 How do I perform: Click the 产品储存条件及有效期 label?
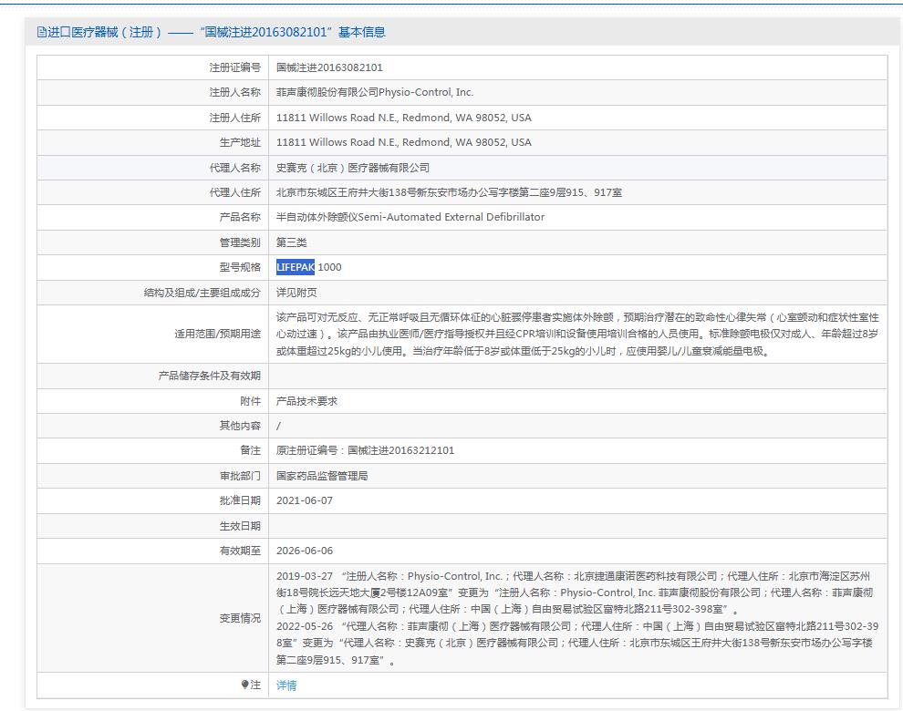click(x=210, y=376)
